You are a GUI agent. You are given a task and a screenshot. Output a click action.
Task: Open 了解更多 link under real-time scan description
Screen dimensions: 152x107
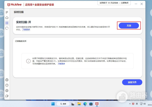coord(26,30)
